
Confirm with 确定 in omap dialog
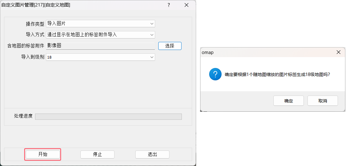[x=288, y=101]
